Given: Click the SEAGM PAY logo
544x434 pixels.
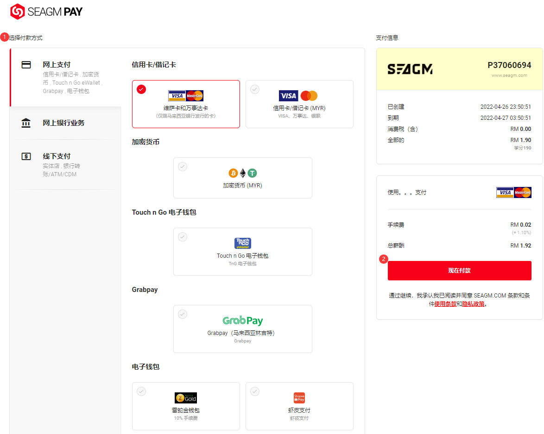Looking at the screenshot, I should [x=46, y=12].
